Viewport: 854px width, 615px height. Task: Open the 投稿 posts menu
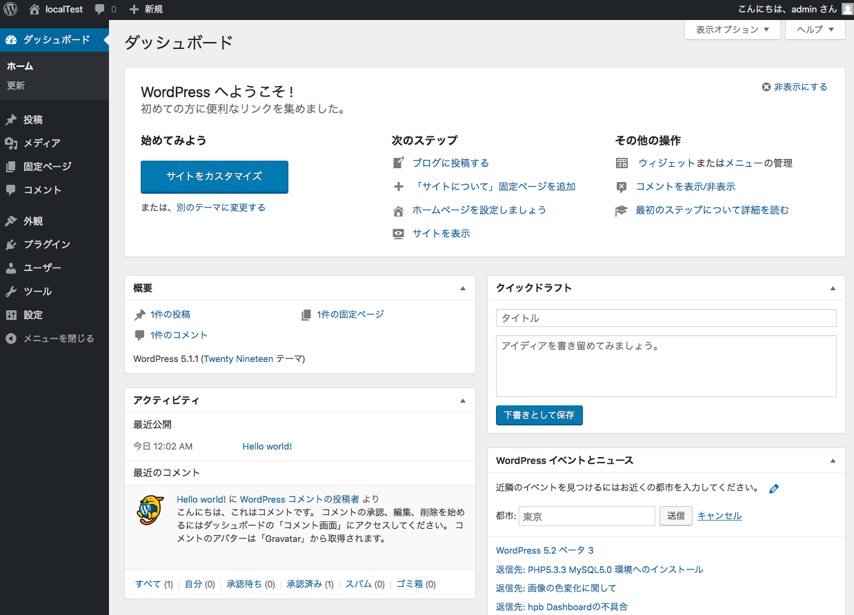pyautogui.click(x=33, y=120)
